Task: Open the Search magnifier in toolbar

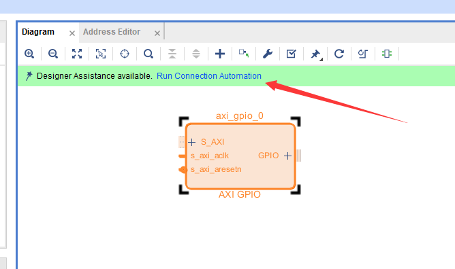Action: 148,54
